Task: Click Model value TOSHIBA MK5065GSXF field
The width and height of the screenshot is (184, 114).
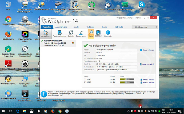Action: point(116,50)
